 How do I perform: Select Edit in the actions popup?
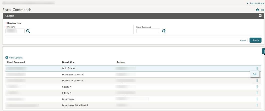(x=254, y=74)
